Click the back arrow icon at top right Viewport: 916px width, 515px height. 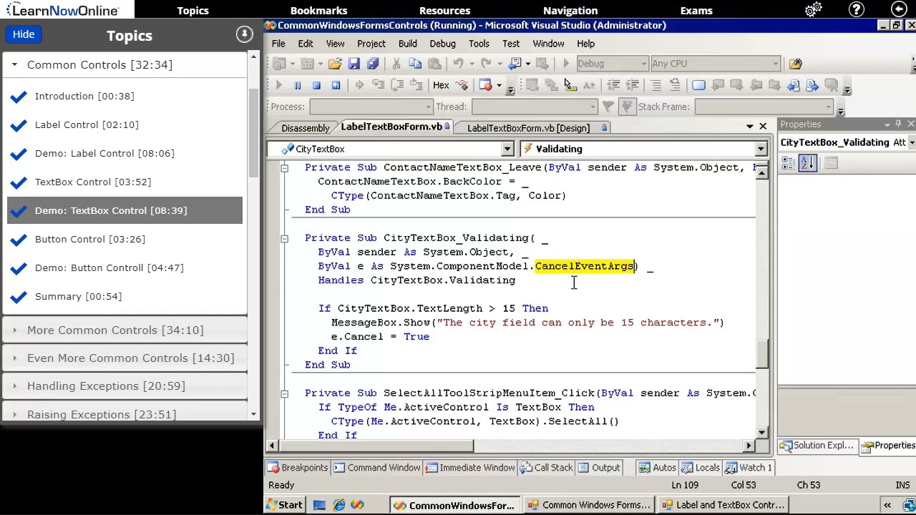(x=899, y=10)
